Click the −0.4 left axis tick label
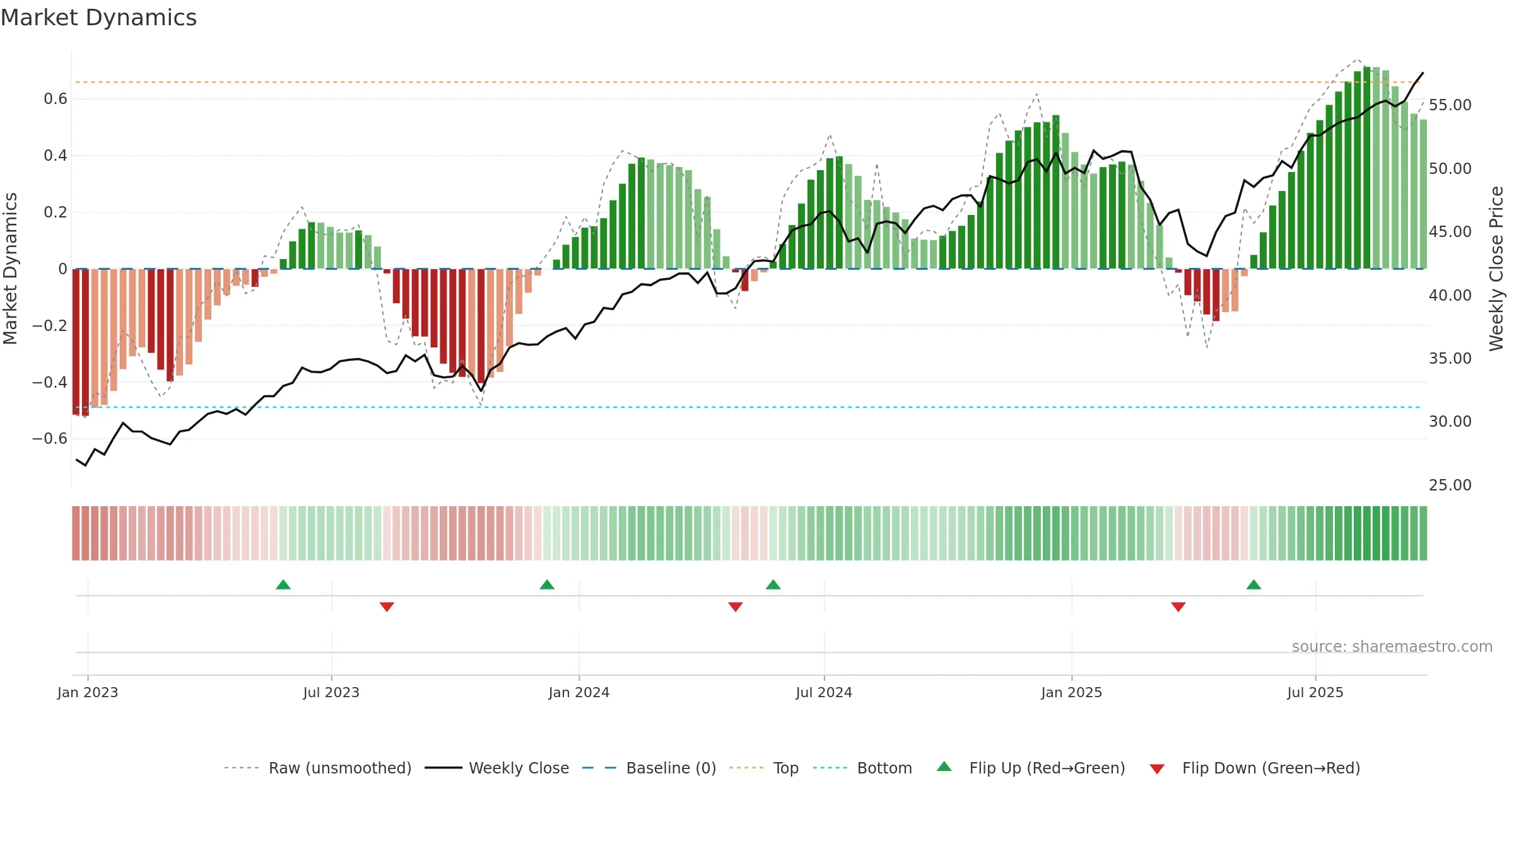1514x851 pixels. (x=50, y=382)
